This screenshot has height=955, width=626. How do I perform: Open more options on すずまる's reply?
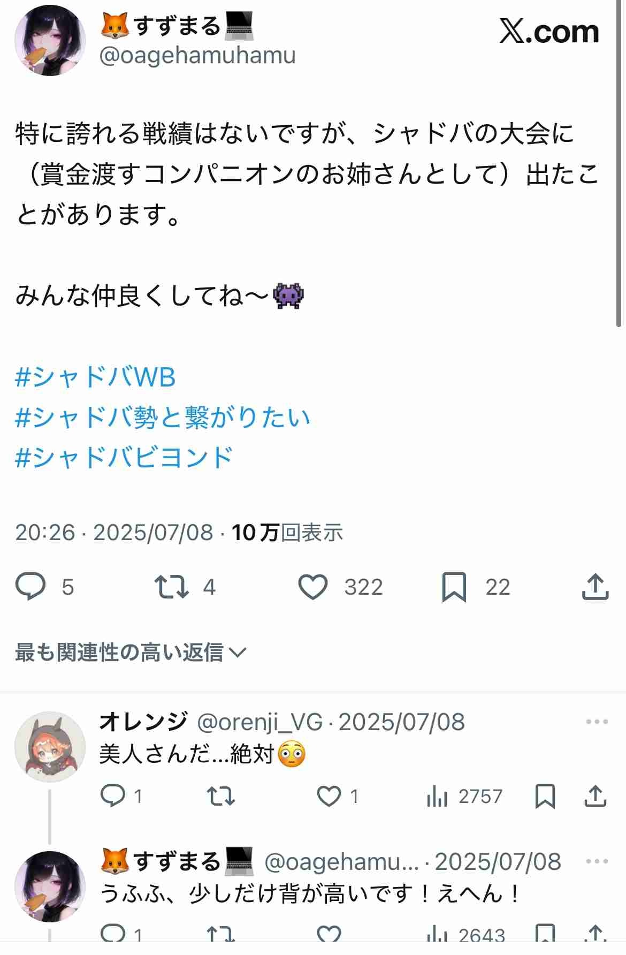597,861
